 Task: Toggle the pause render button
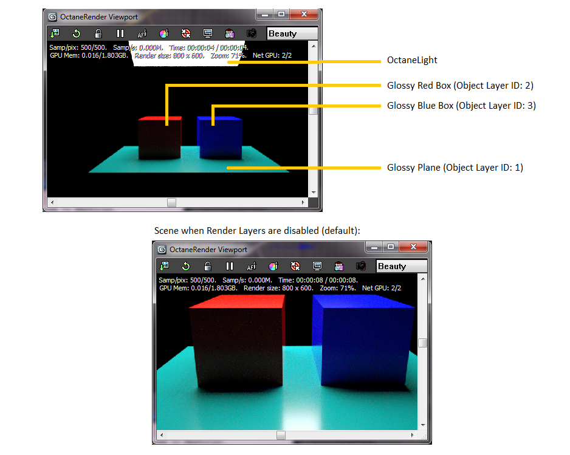tap(120, 33)
